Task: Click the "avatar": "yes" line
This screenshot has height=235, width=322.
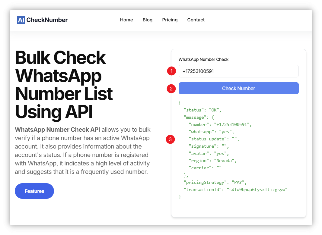Action: pos(209,153)
